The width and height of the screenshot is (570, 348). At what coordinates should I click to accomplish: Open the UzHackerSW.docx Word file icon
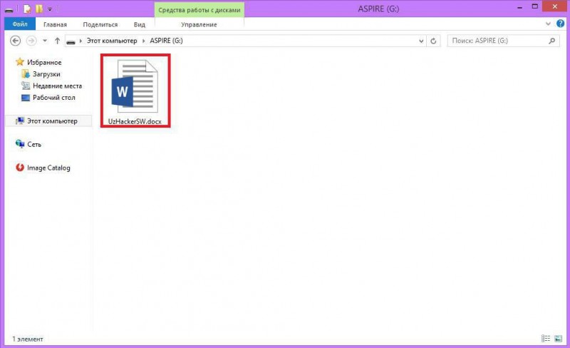tap(135, 86)
